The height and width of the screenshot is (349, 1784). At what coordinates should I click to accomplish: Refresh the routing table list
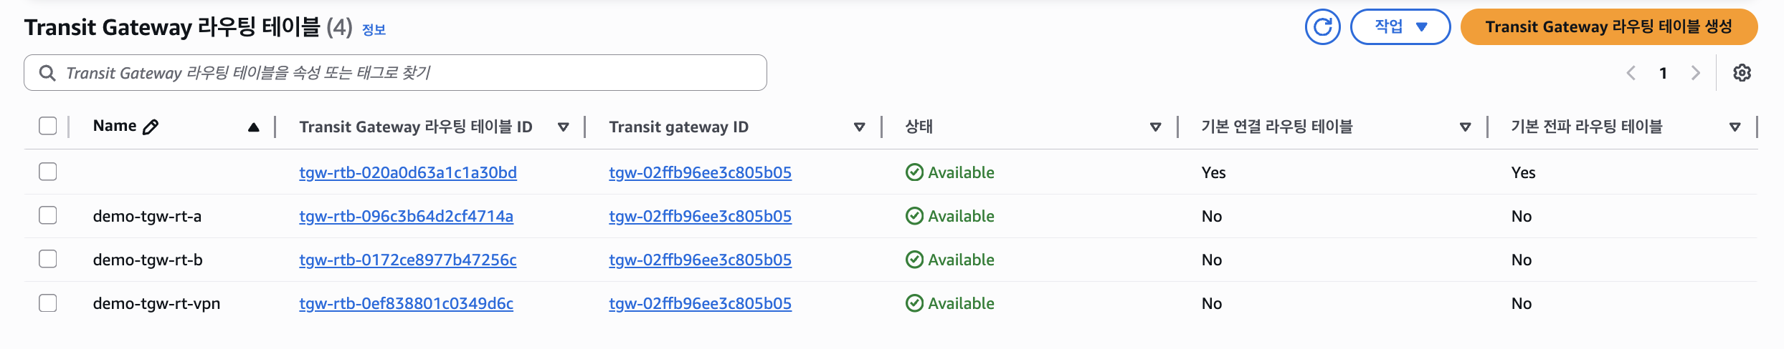(x=1322, y=27)
